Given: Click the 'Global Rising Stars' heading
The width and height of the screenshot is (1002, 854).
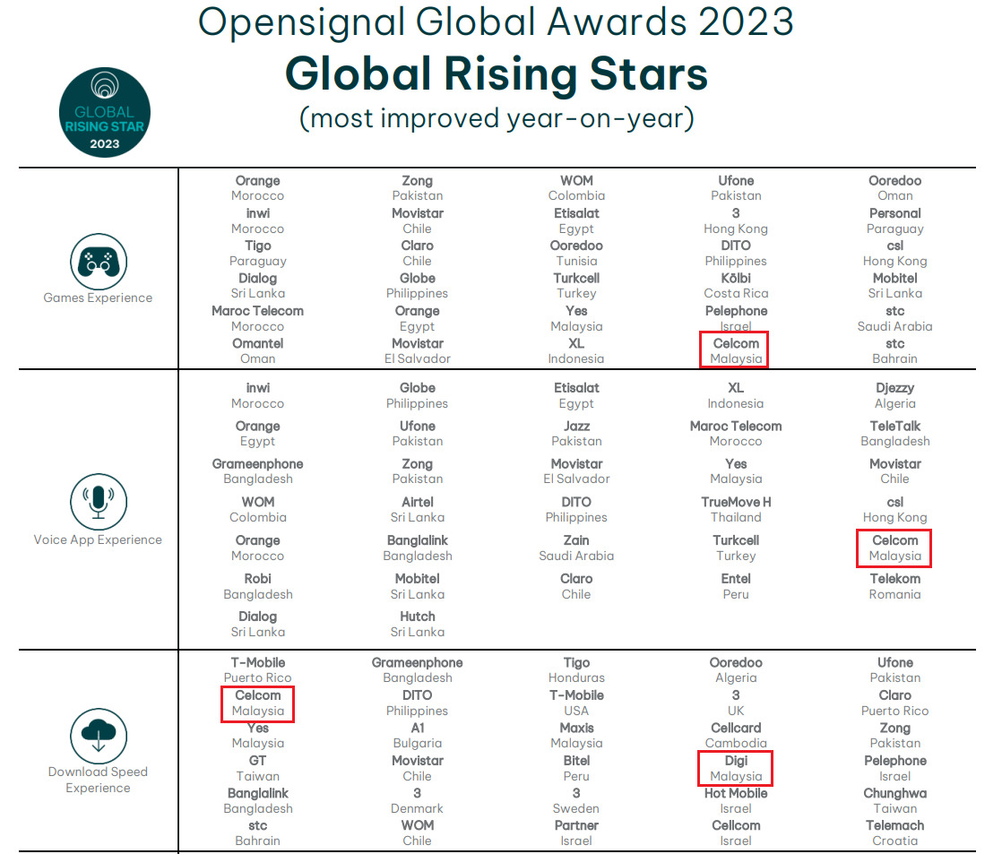Looking at the screenshot, I should click(x=496, y=73).
